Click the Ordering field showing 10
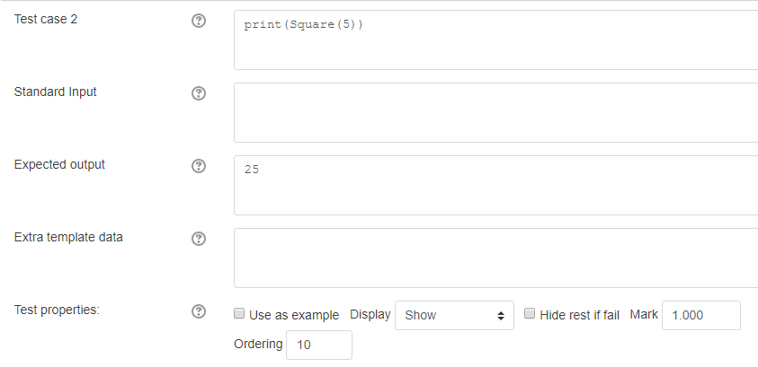 point(319,345)
